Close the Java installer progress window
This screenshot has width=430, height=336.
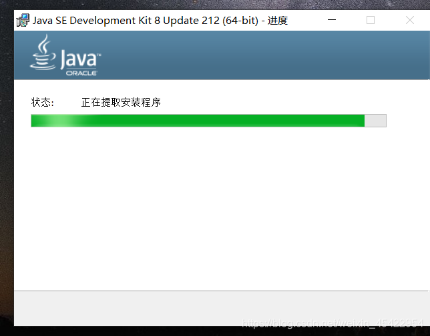pyautogui.click(x=410, y=20)
